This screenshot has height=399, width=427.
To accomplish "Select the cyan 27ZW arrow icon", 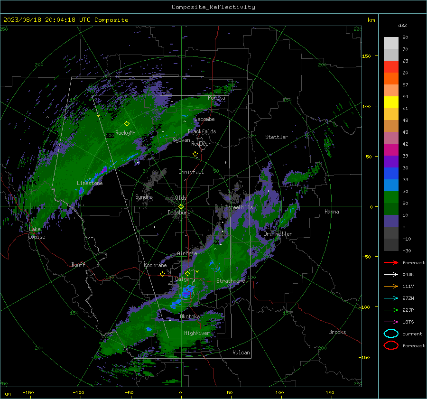I will pyautogui.click(x=391, y=298).
